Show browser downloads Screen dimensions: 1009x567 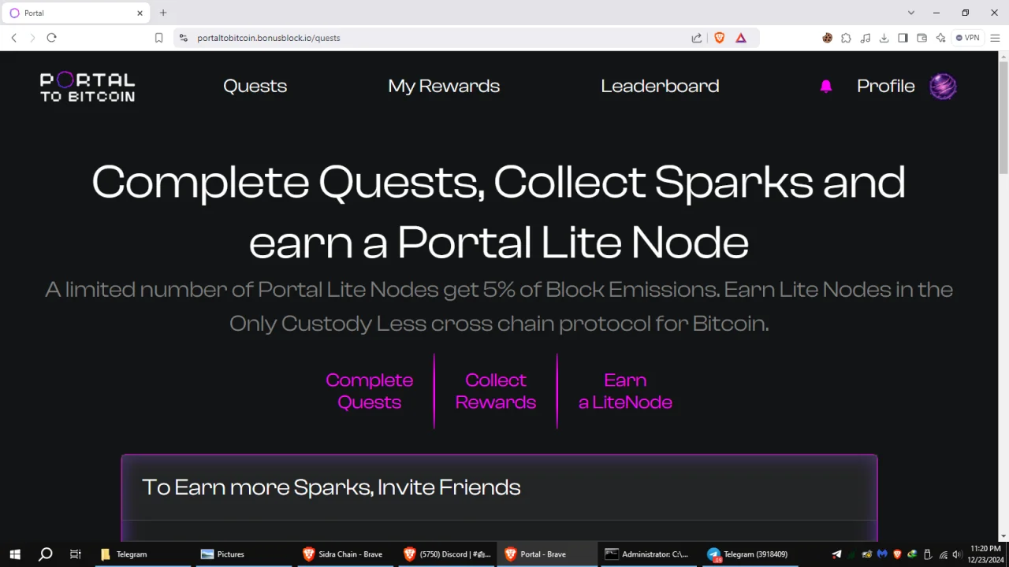pos(884,38)
